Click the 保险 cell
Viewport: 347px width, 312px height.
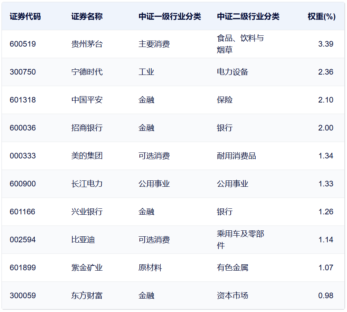(225, 100)
